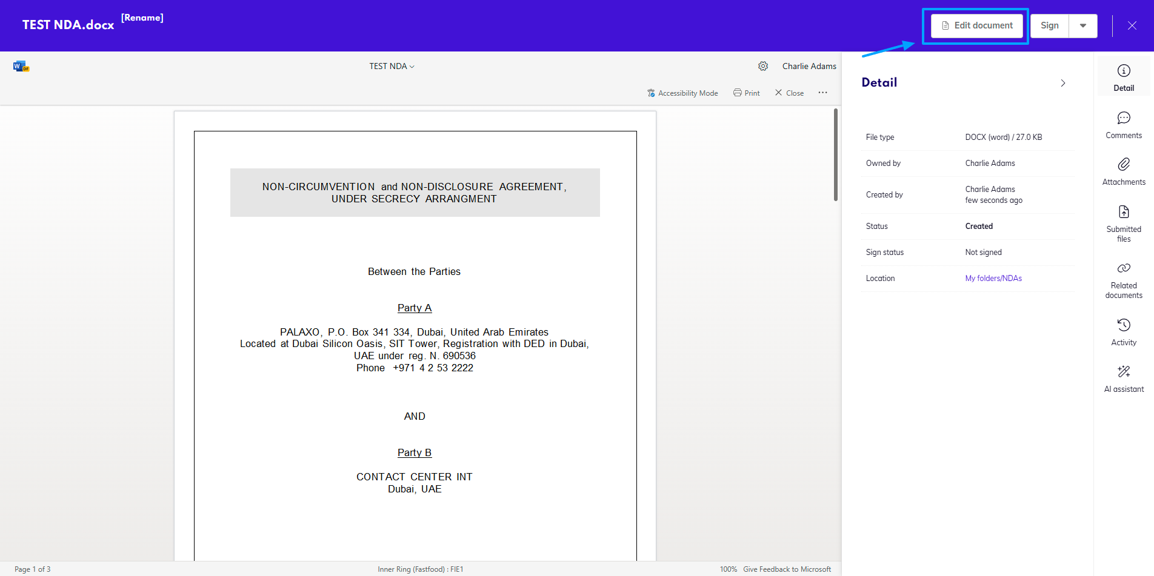The height and width of the screenshot is (576, 1154).
Task: Open the Charlie Adams account menu
Action: (809, 66)
